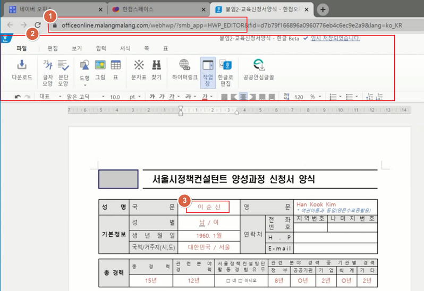Select align left paragraph button

(x=234, y=97)
